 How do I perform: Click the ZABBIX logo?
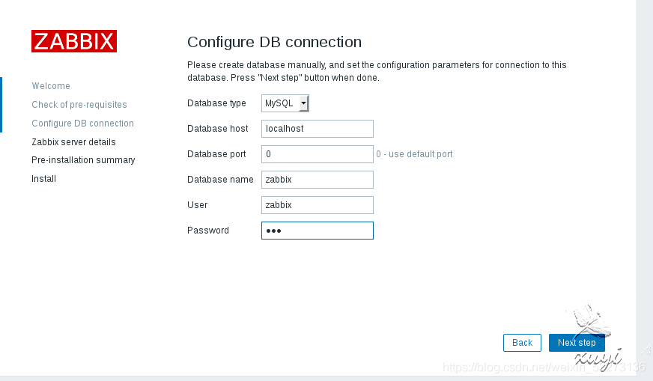pyautogui.click(x=74, y=41)
